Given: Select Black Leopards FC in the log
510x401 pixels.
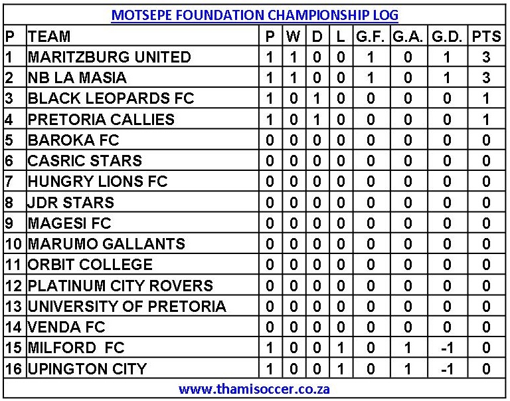Looking at the screenshot, I should (x=111, y=98).
